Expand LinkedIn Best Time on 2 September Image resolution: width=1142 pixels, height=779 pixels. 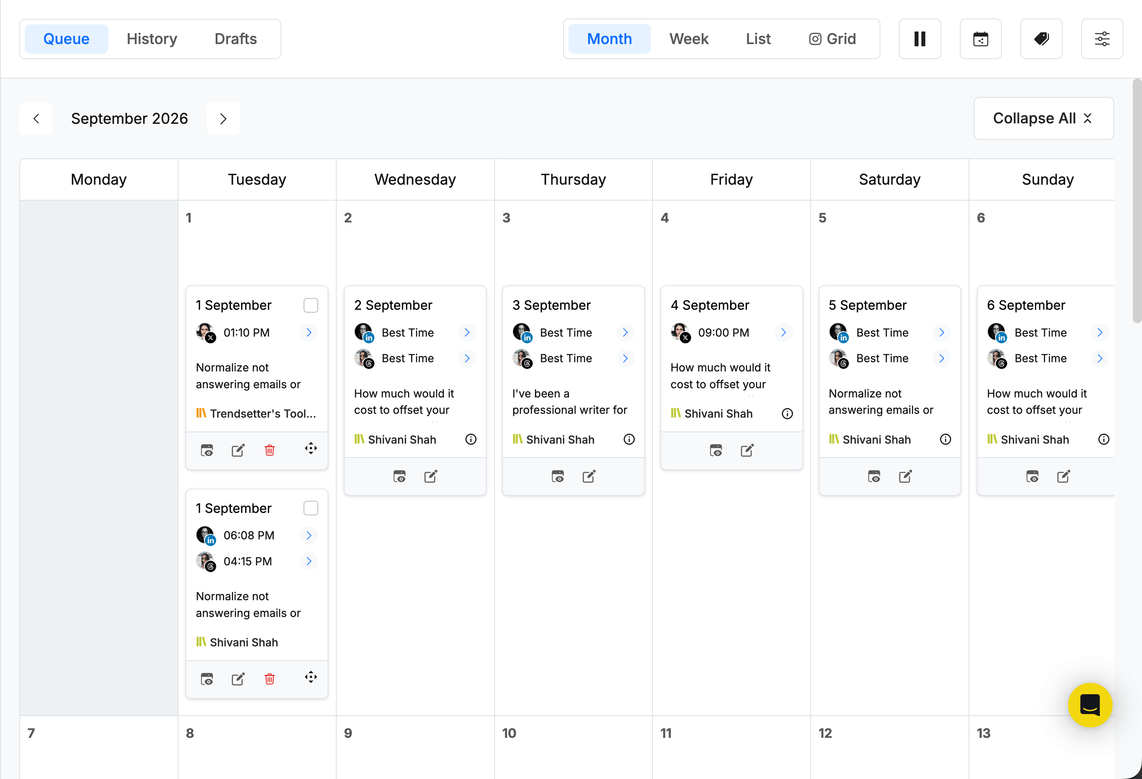pos(467,332)
